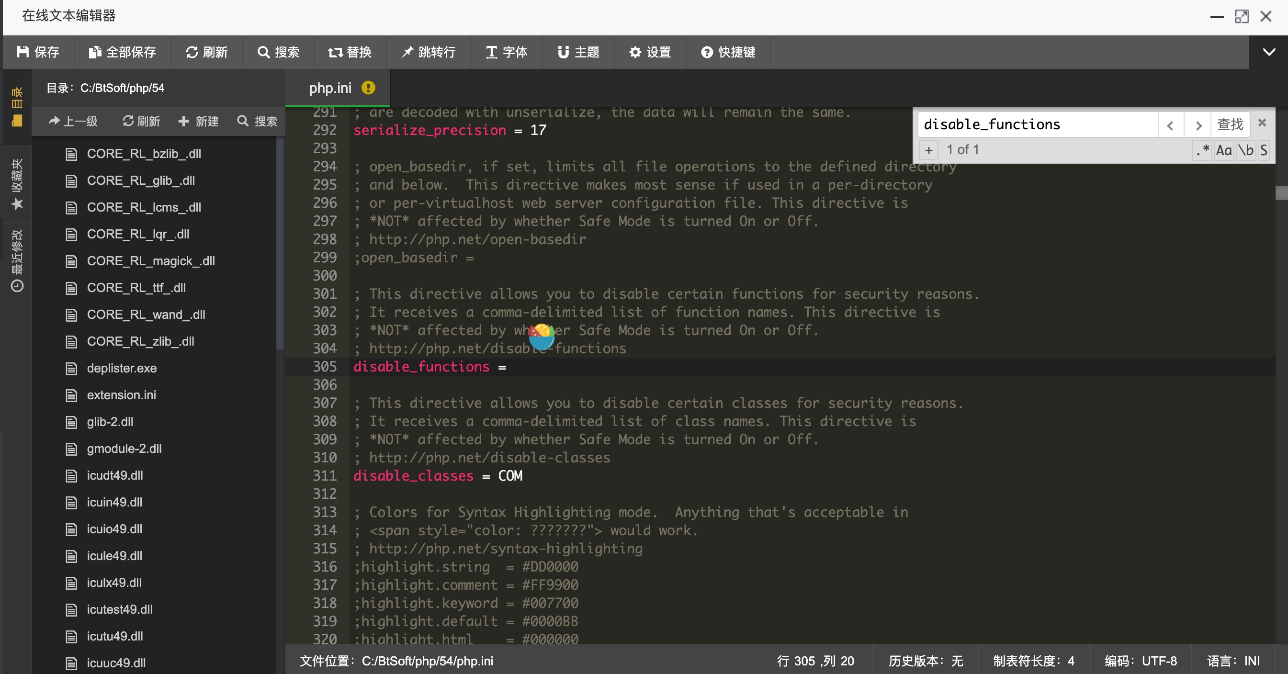Collapse toolbar with the chevron-down arrow

[x=1268, y=52]
